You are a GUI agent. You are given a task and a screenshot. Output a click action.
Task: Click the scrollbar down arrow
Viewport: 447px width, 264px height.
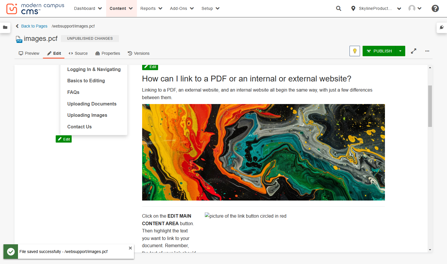point(430,250)
